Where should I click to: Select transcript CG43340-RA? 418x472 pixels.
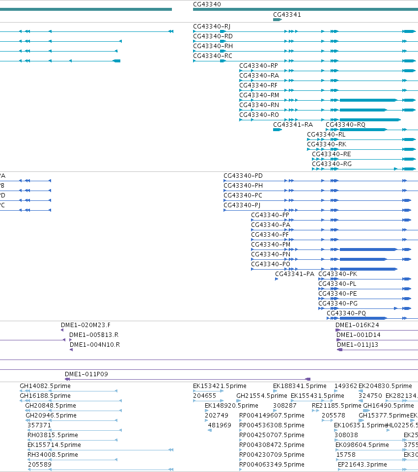(x=259, y=76)
